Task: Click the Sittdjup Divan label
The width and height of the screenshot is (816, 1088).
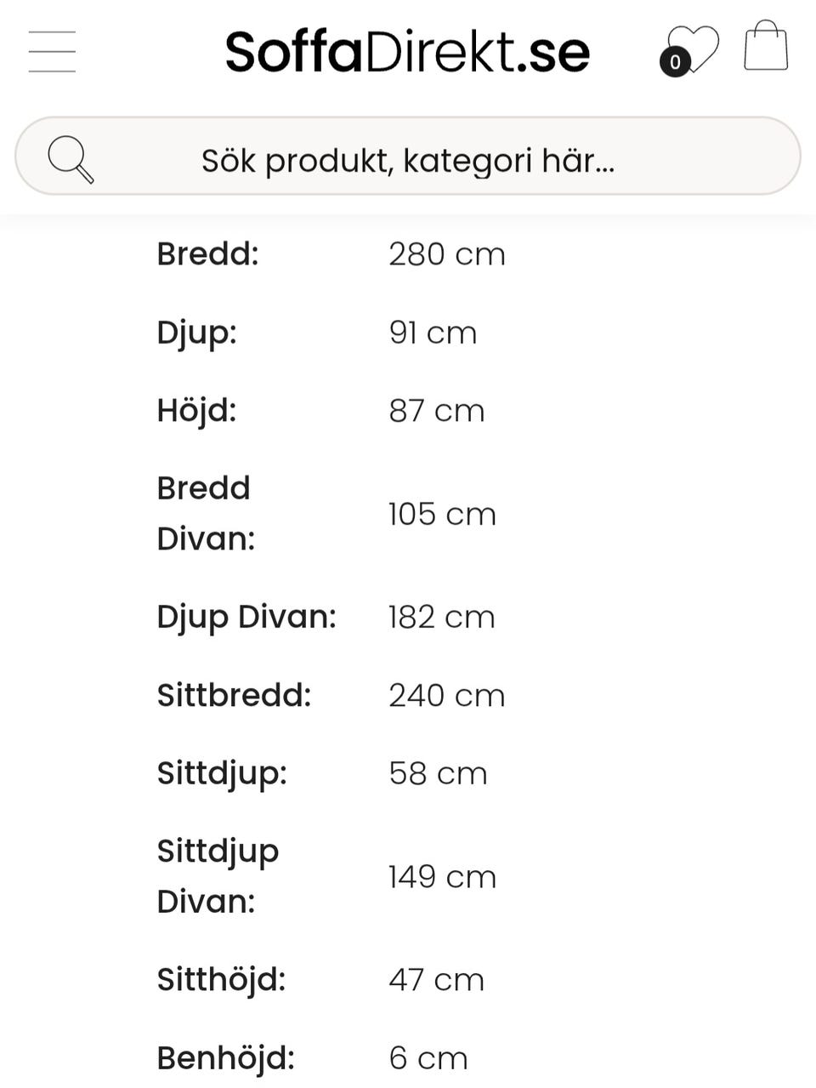Action: [x=218, y=875]
